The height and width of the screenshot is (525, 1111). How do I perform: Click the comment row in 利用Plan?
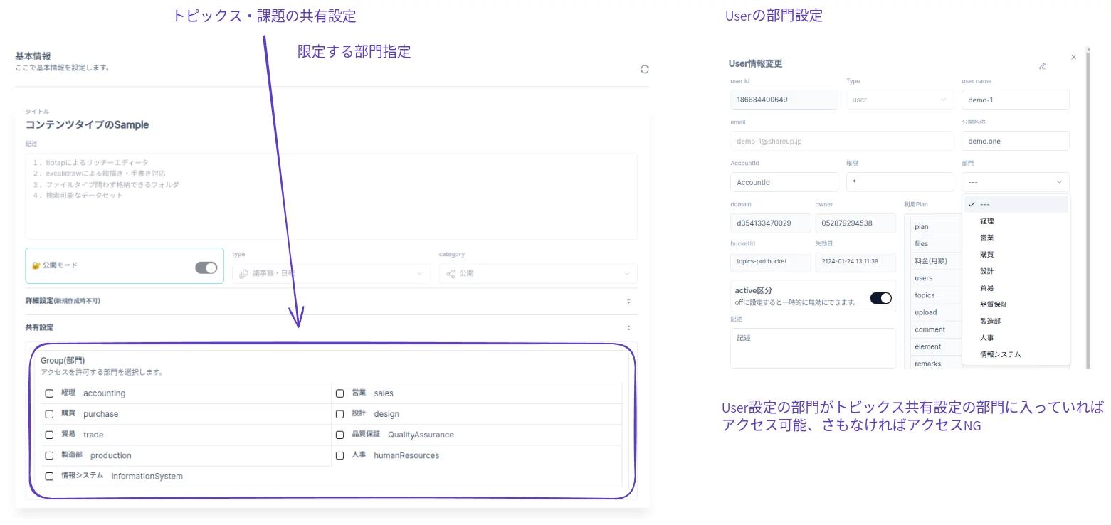(936, 329)
